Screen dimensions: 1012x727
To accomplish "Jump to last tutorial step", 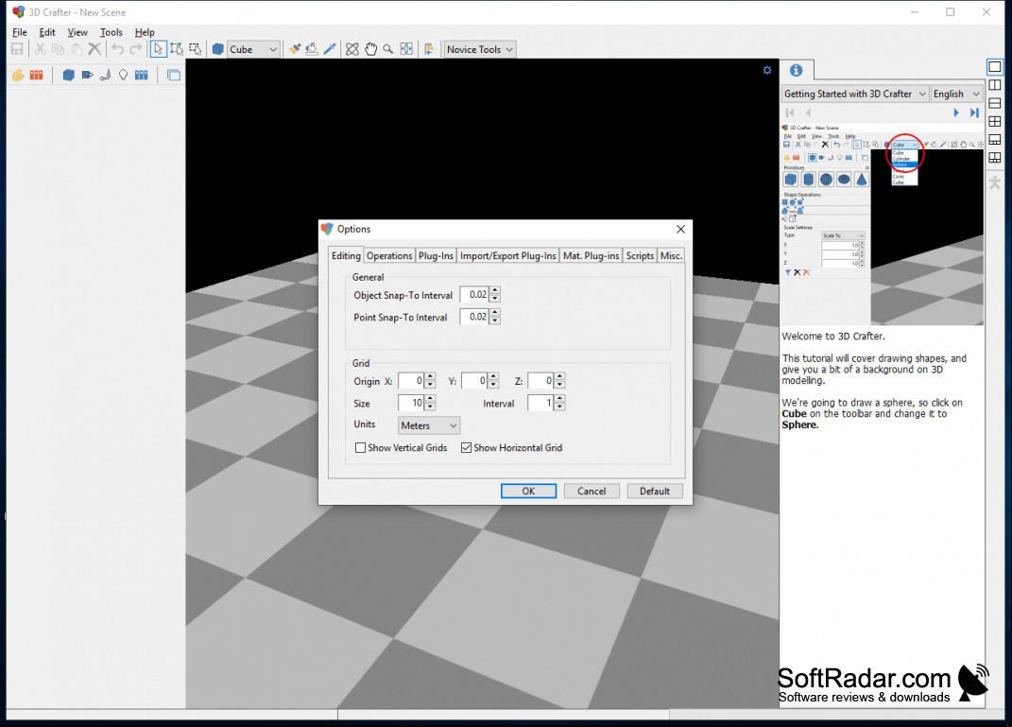I will 974,113.
